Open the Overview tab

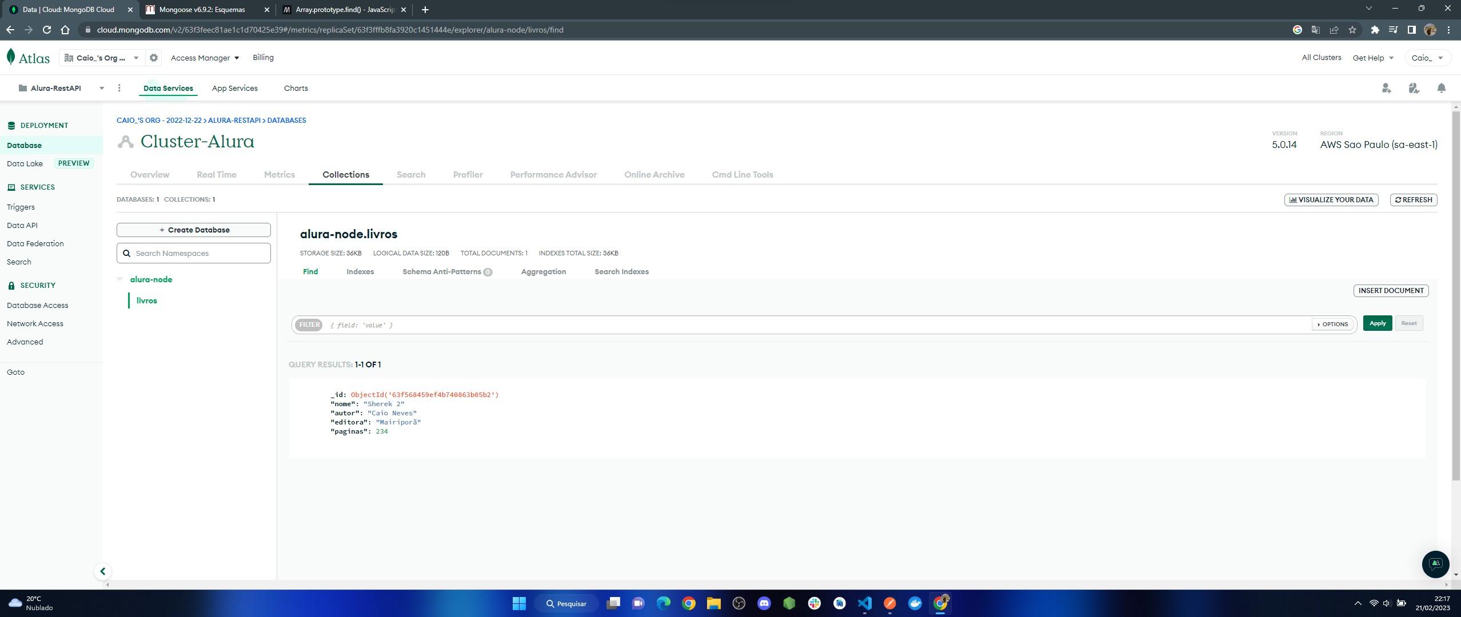pyautogui.click(x=150, y=175)
